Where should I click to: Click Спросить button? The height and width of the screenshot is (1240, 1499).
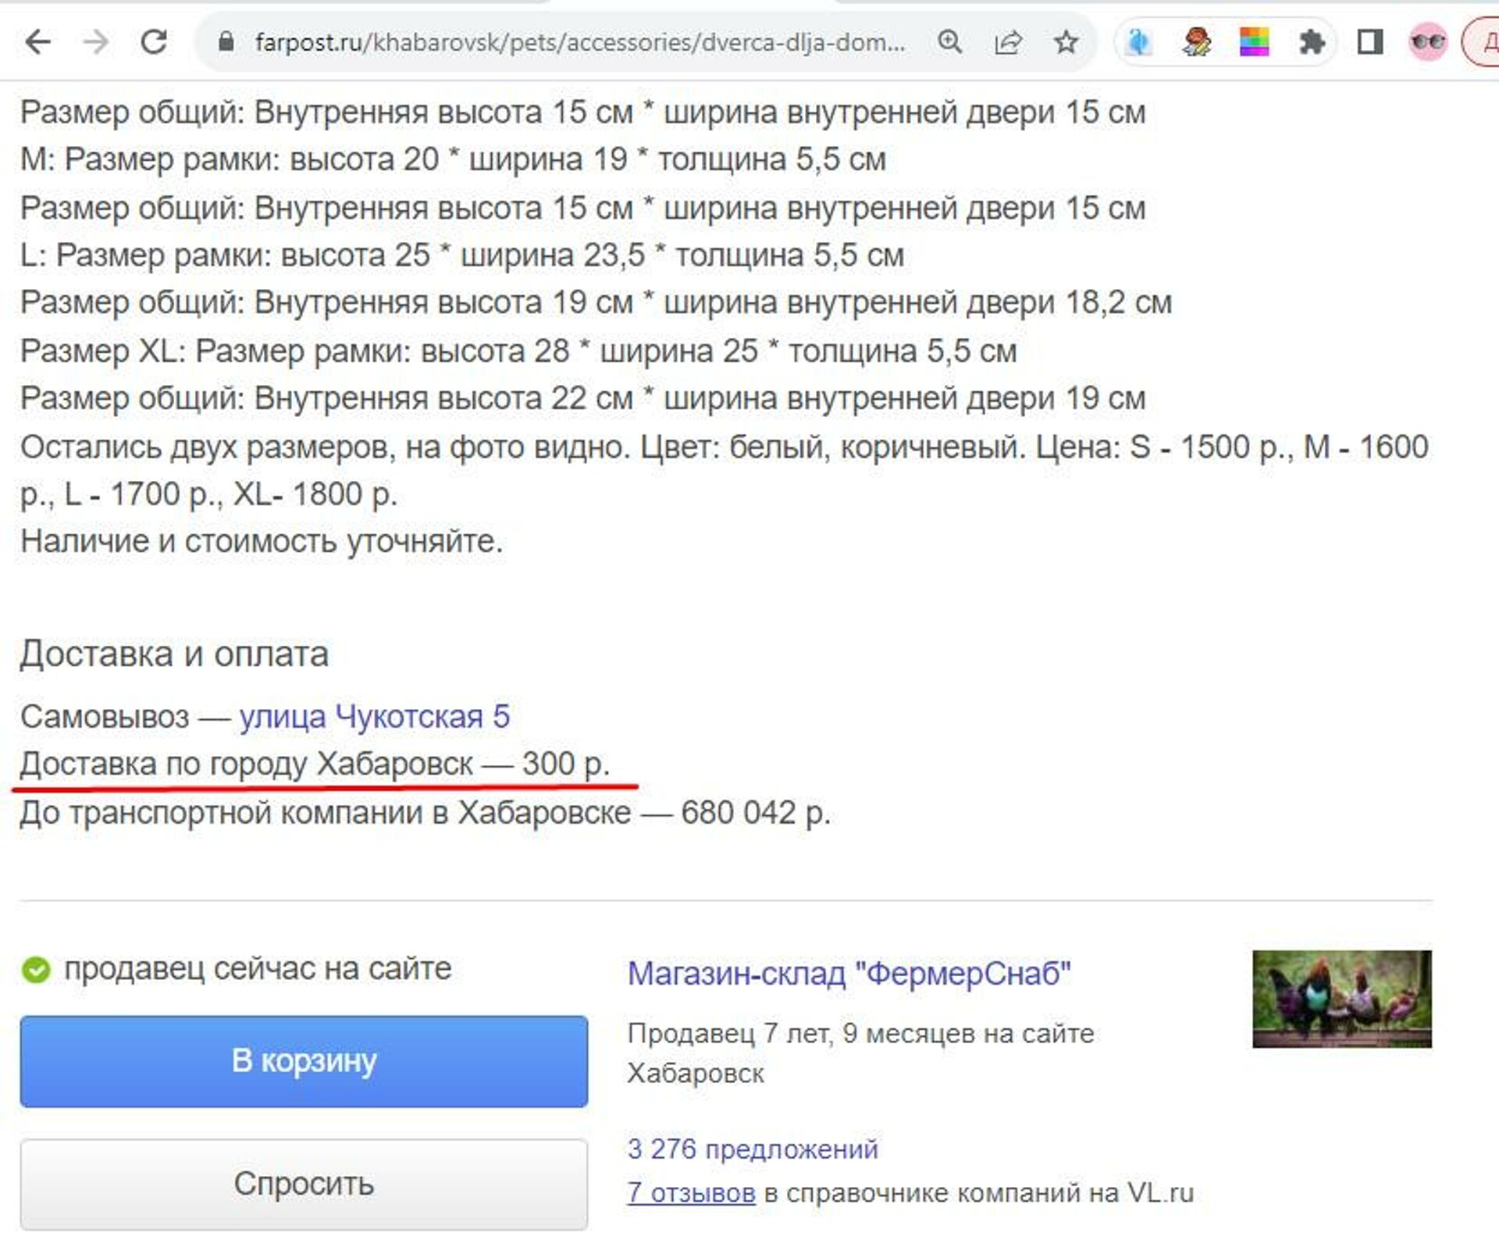[304, 1184]
